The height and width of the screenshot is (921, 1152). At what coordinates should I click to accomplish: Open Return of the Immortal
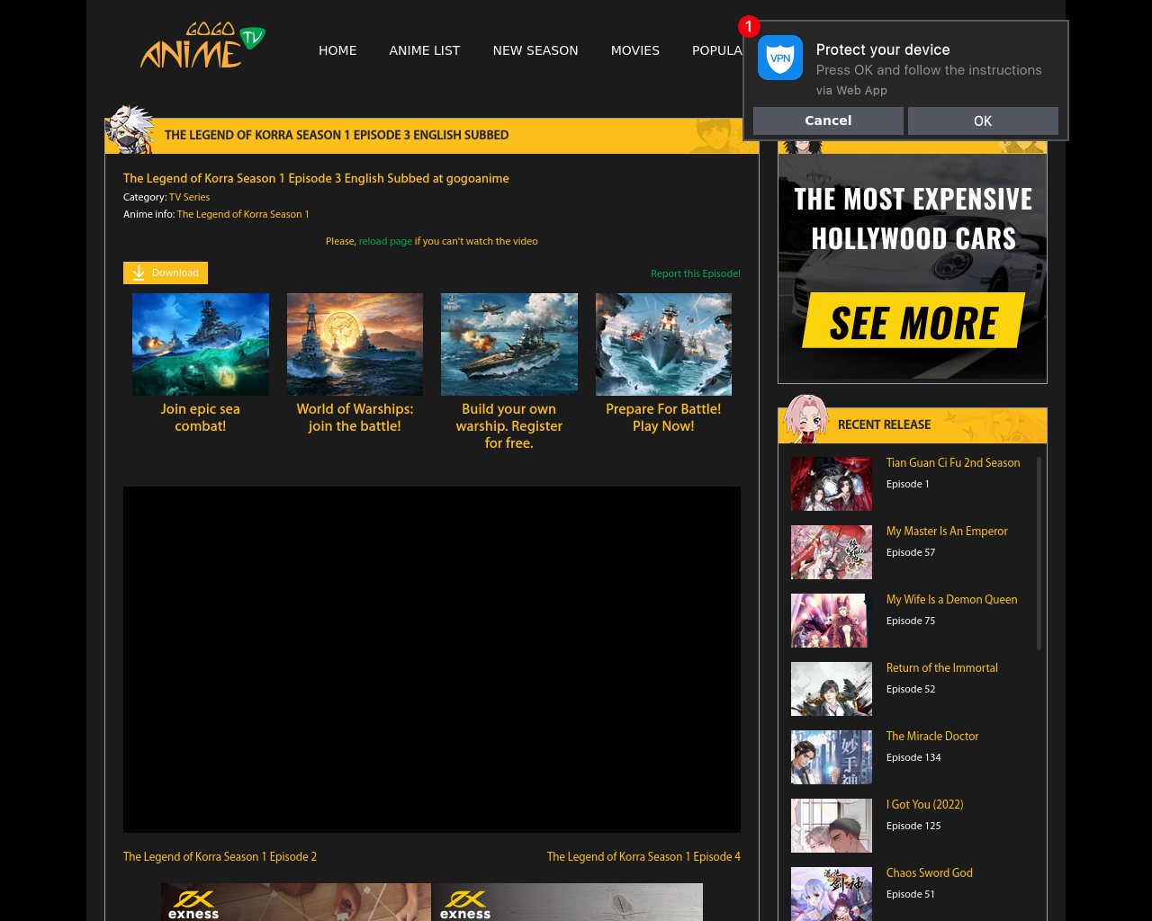click(942, 667)
